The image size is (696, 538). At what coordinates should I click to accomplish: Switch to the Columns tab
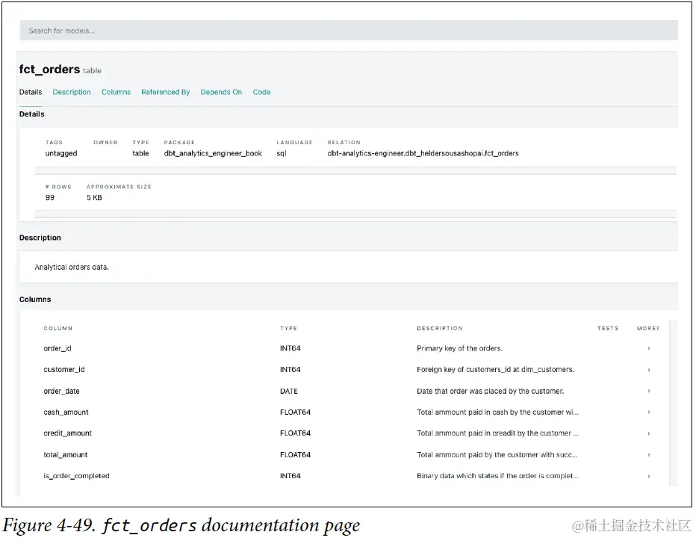116,92
